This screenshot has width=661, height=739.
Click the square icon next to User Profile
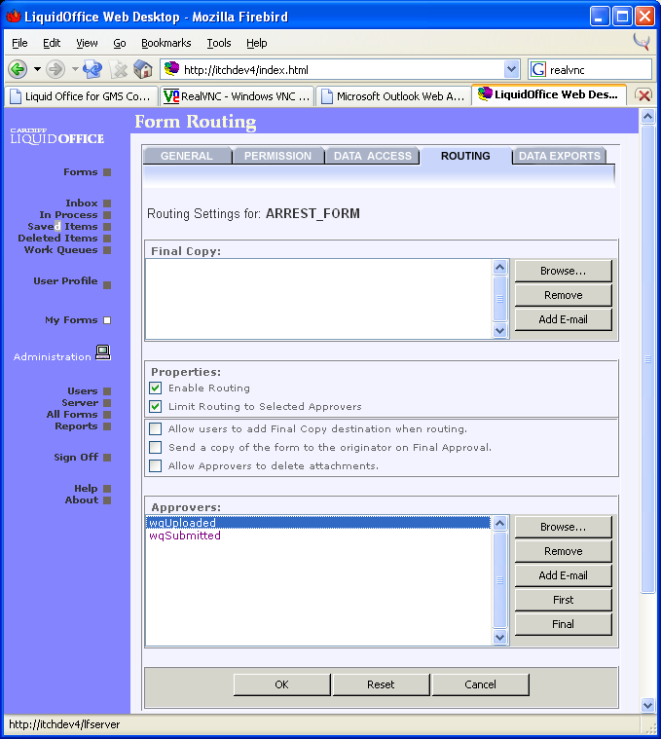tap(107, 285)
